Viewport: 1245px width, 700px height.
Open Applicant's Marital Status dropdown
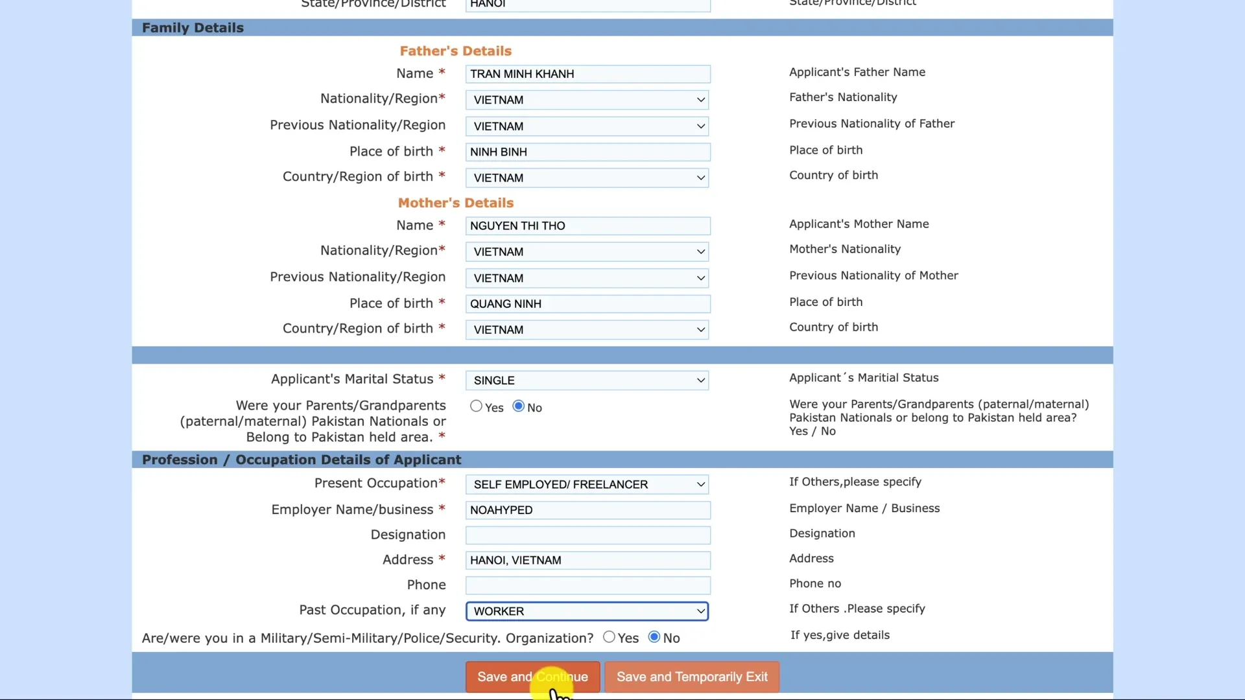[x=587, y=380]
